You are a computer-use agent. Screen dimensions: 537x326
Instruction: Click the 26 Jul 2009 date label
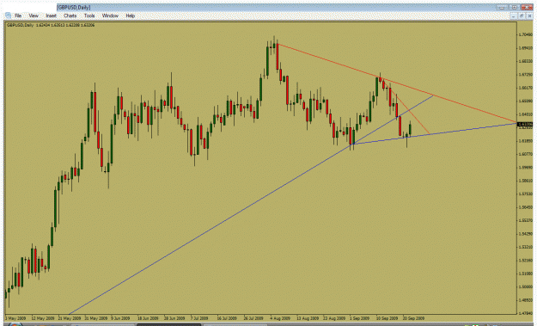click(x=253, y=318)
